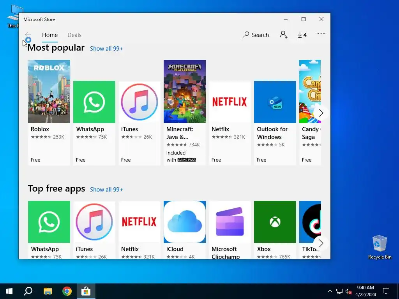Minimize the Microsoft Store window

[286, 19]
